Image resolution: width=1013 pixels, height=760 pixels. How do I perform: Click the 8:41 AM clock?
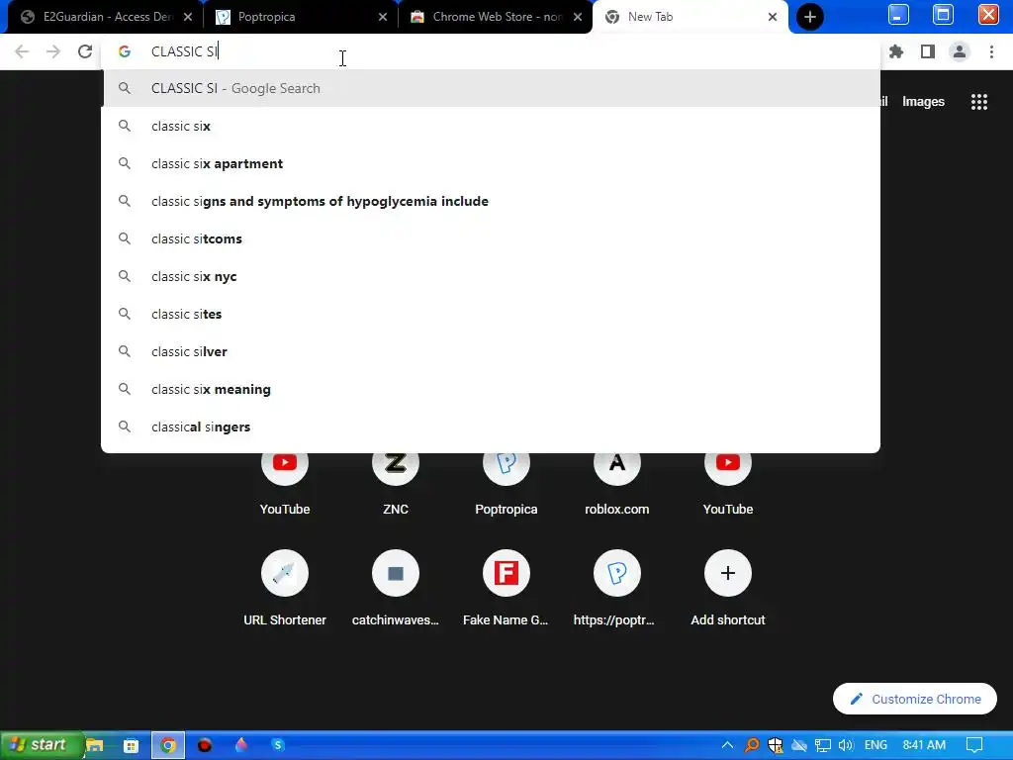point(924,745)
